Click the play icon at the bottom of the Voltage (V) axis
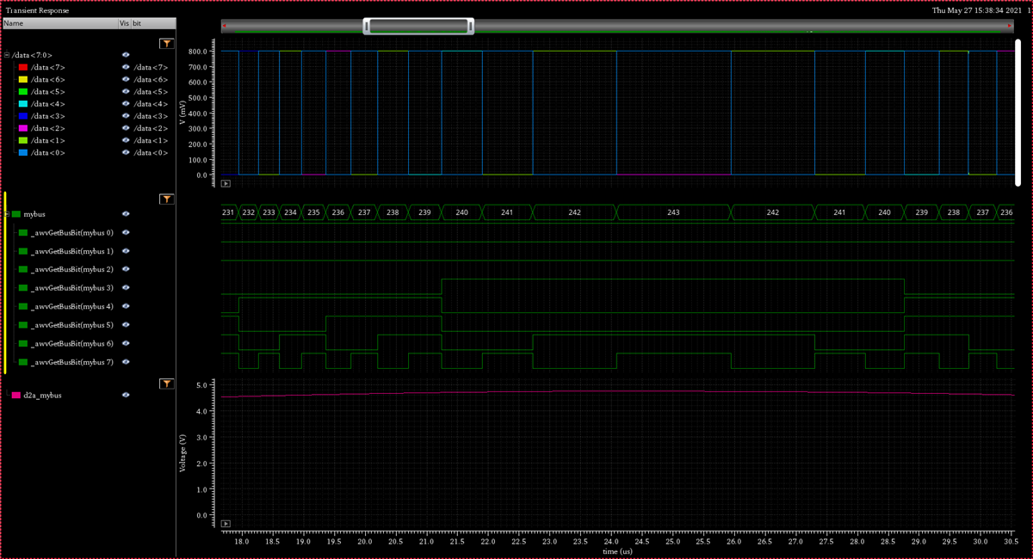1033x559 pixels. point(226,523)
